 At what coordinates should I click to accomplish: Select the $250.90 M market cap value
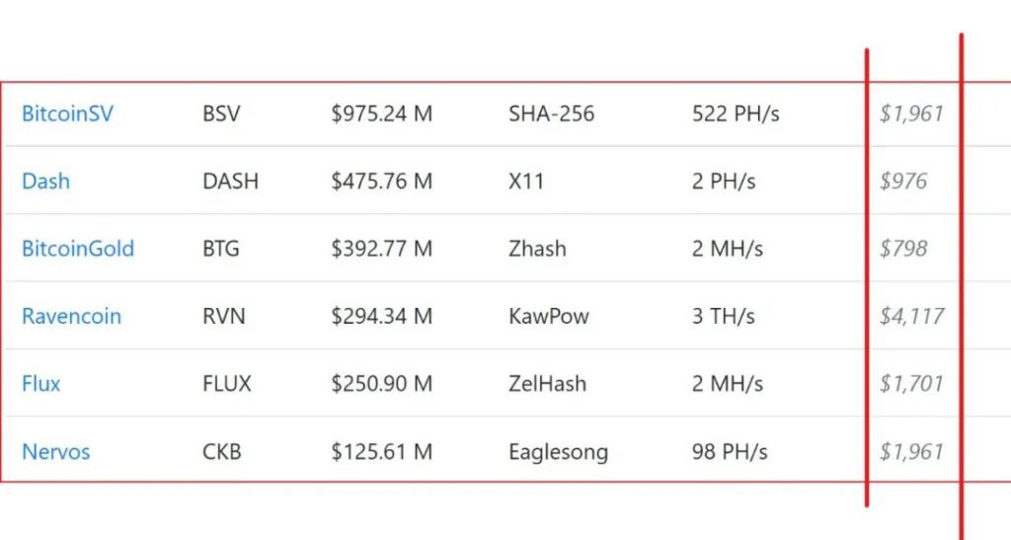tap(382, 384)
